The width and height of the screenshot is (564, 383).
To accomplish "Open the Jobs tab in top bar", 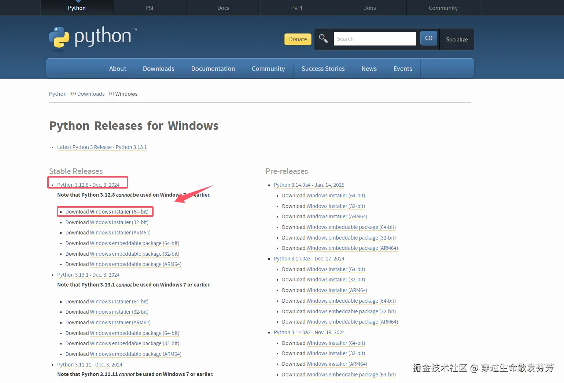I will coord(370,8).
